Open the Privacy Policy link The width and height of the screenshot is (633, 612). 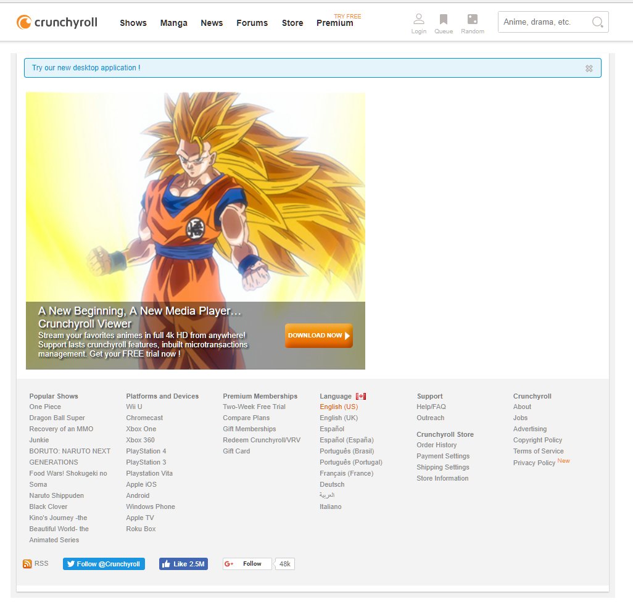534,463
